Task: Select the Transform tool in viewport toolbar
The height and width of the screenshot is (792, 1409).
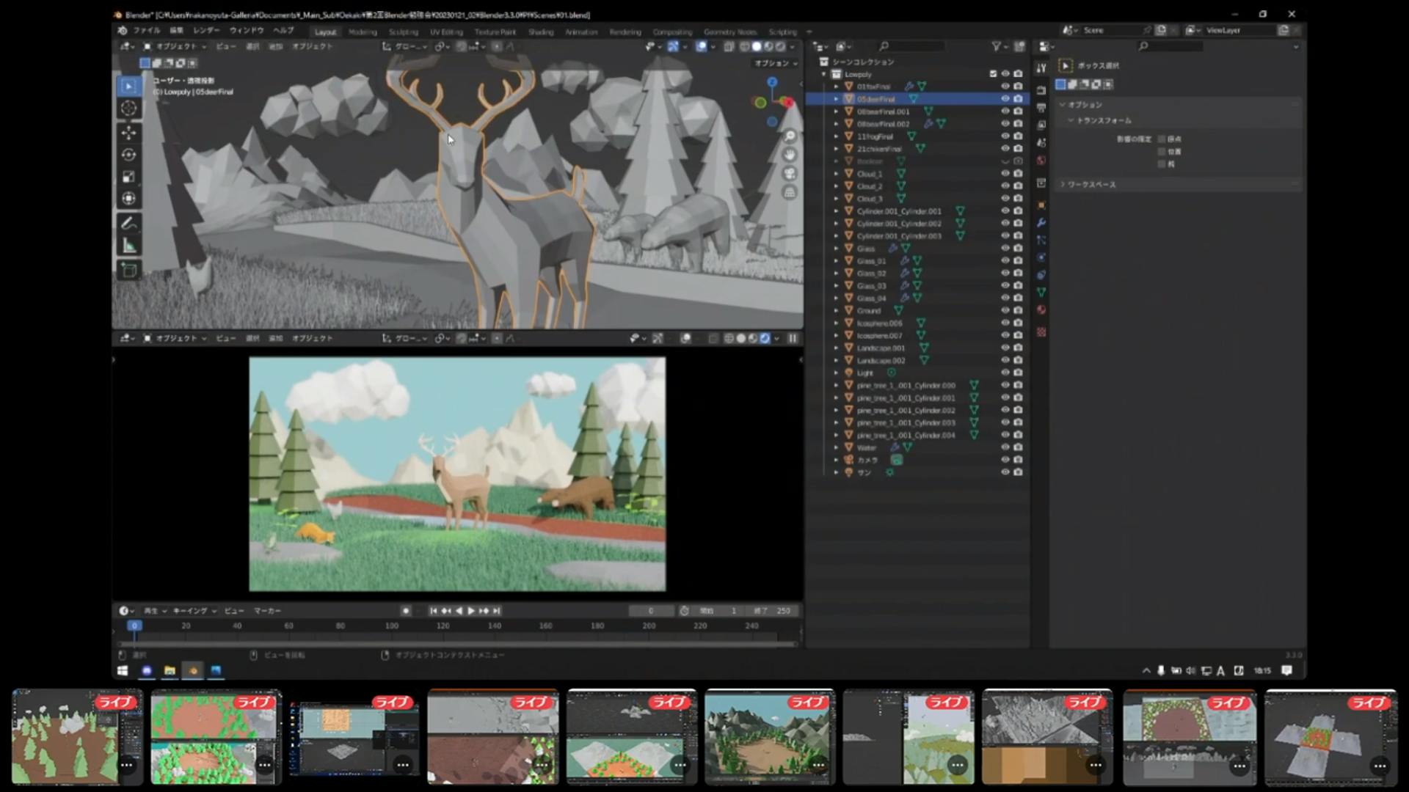Action: pos(128,198)
